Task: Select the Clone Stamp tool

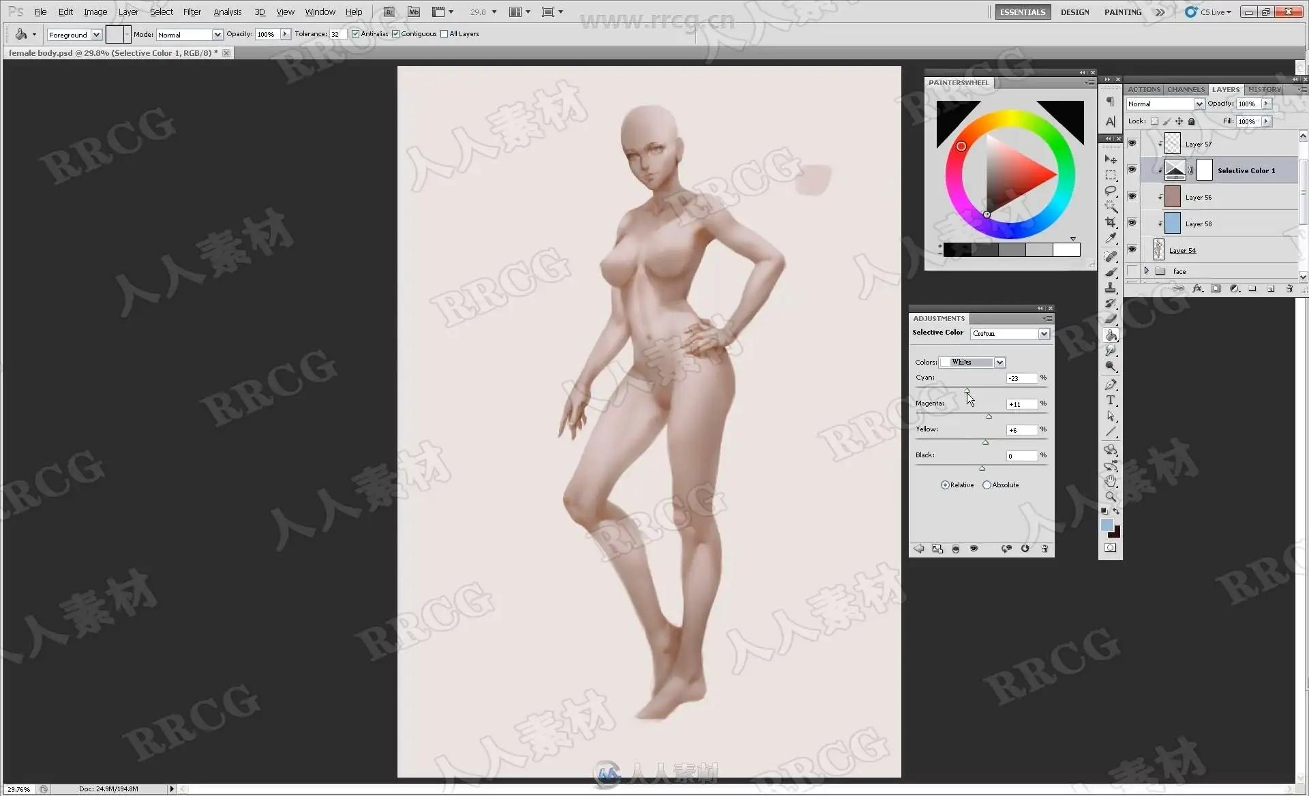Action: pyautogui.click(x=1110, y=288)
